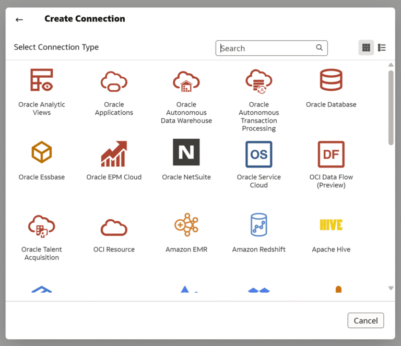Image resolution: width=401 pixels, height=346 pixels.
Task: Switch to grid view
Action: pyautogui.click(x=366, y=47)
